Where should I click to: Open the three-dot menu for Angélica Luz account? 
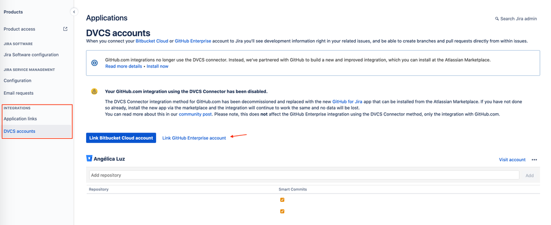tap(534, 160)
